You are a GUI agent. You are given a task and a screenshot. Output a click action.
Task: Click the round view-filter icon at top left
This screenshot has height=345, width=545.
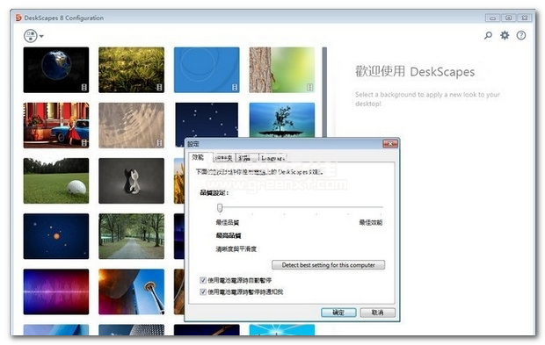(31, 36)
